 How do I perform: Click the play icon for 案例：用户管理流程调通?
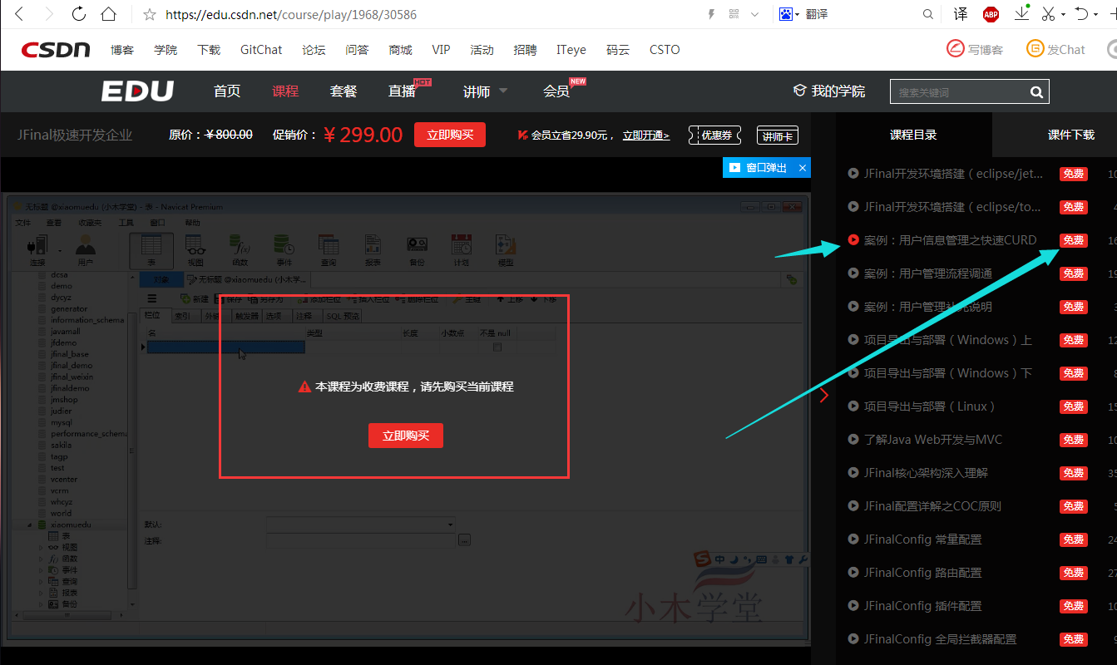[853, 273]
